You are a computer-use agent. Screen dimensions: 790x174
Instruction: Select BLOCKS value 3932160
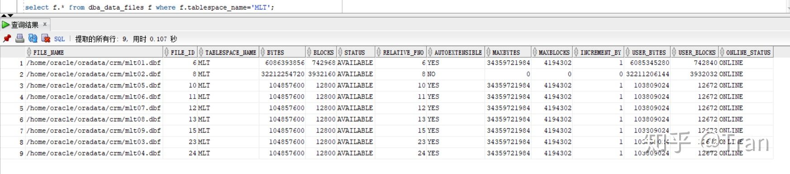(x=321, y=74)
